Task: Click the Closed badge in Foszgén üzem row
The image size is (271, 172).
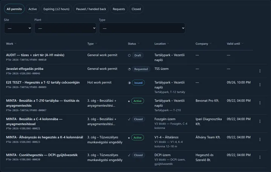Action: (139, 119)
